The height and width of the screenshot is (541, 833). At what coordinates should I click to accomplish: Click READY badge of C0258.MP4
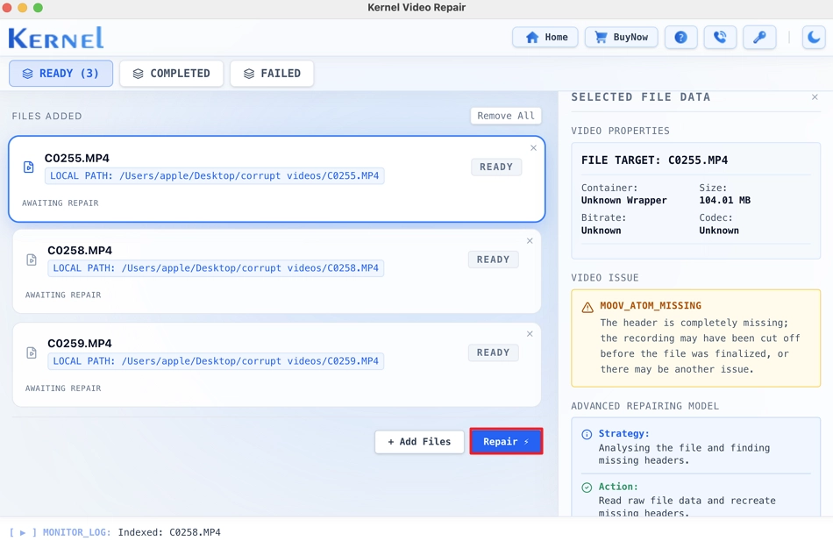[493, 260]
